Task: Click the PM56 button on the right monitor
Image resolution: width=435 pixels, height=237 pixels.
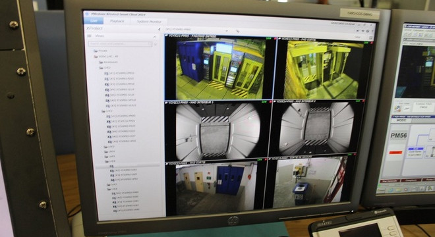Action: (398, 136)
